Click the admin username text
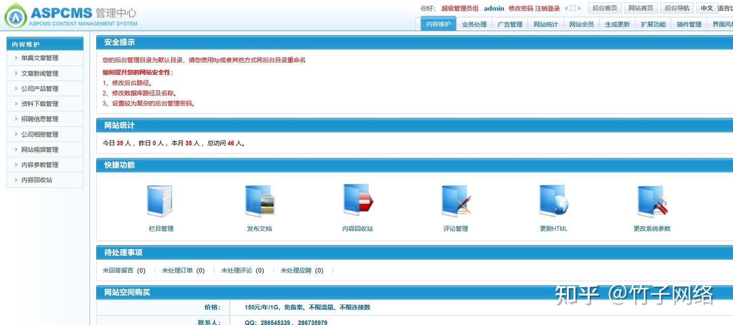 (x=494, y=8)
